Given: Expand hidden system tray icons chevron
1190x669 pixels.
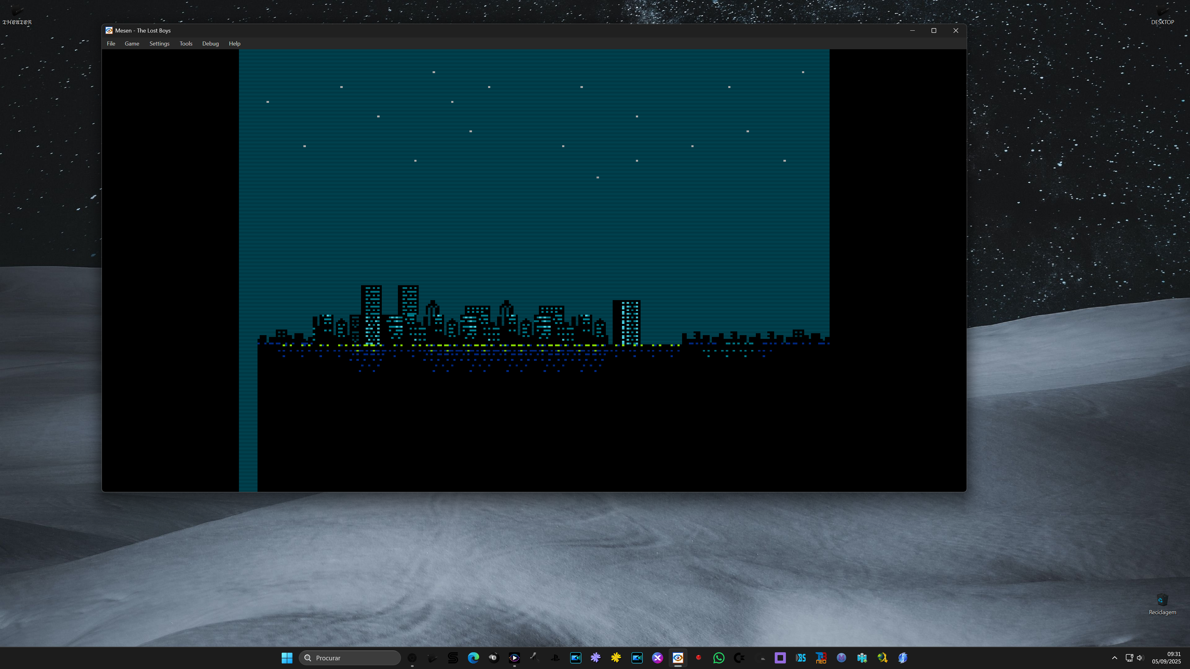Looking at the screenshot, I should pos(1115,658).
